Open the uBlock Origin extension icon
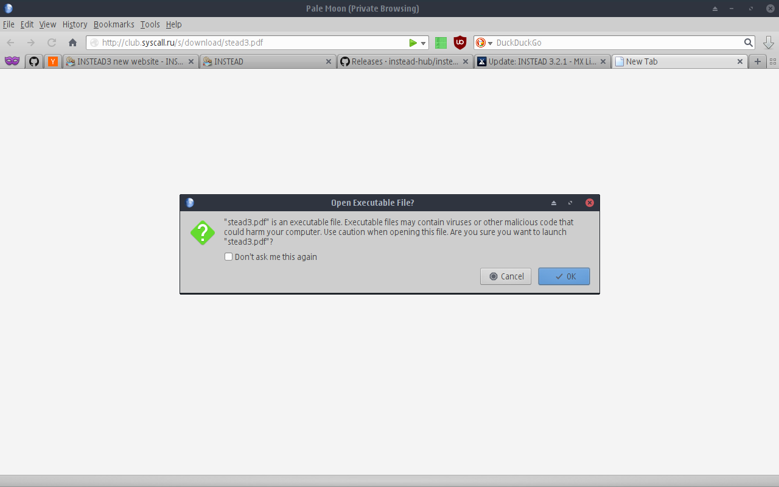This screenshot has height=487, width=779. coord(460,43)
